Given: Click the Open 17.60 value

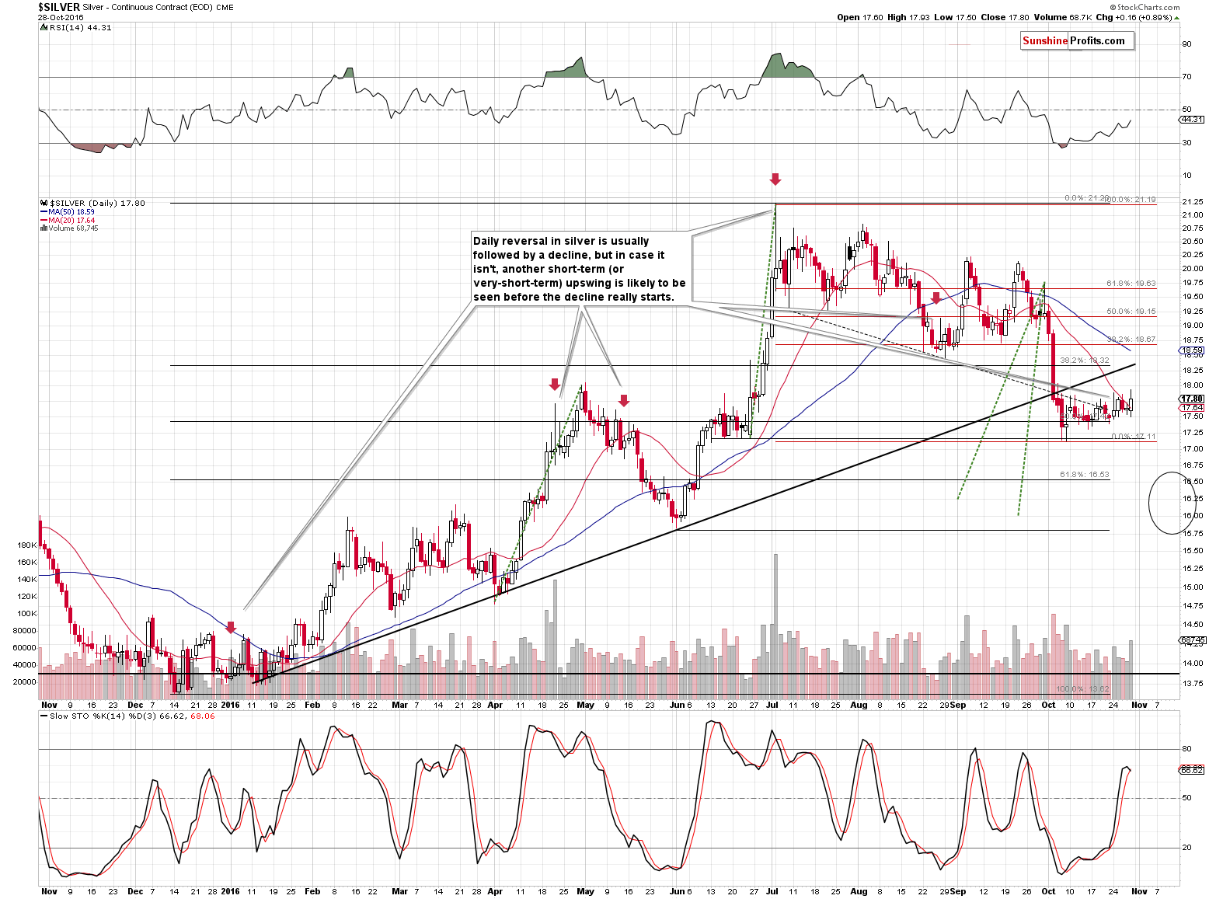Looking at the screenshot, I should click(859, 17).
